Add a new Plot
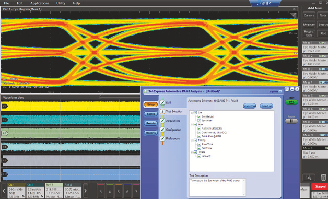The width and height of the screenshot is (328, 199). pos(323,33)
